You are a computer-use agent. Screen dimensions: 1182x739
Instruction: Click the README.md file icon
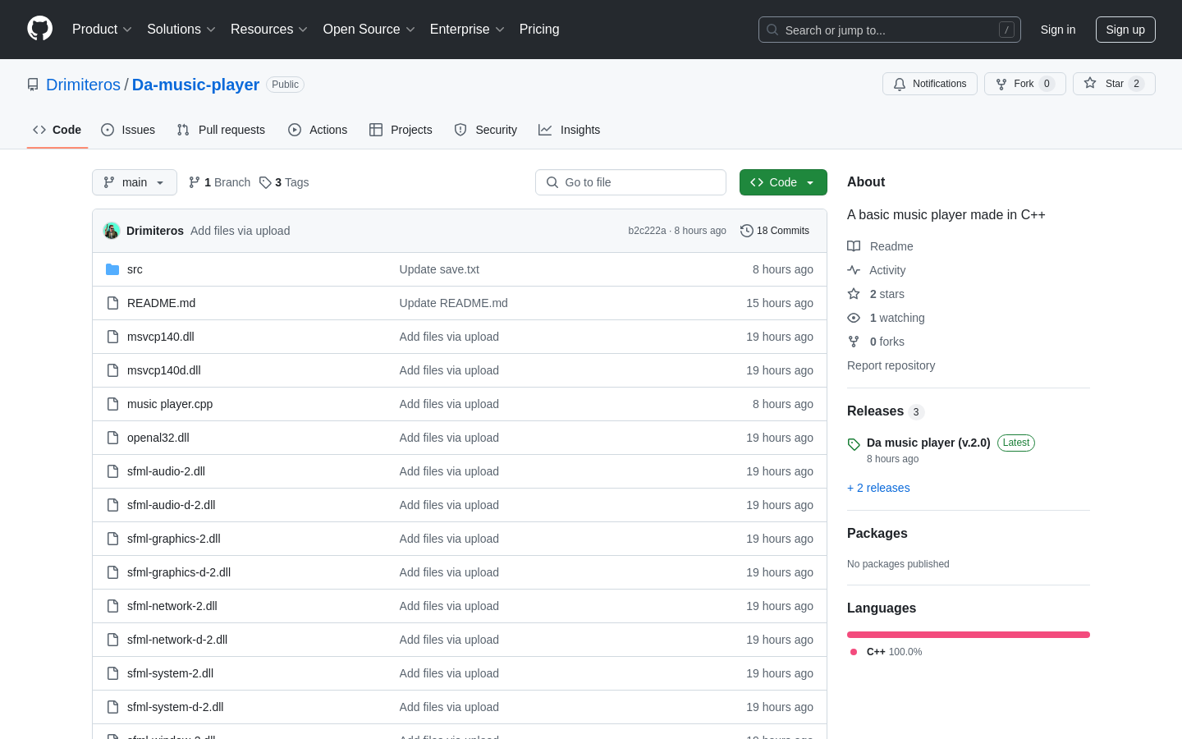coord(112,303)
